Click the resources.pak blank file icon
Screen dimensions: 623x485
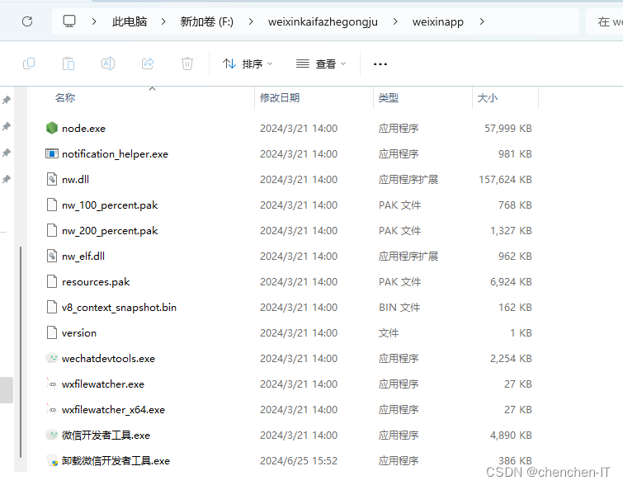pyautogui.click(x=52, y=281)
